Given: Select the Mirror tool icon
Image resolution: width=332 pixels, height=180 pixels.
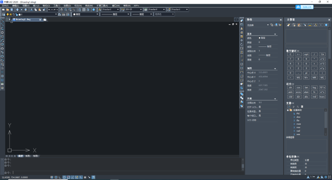Looking at the screenshot, I should (242, 29).
